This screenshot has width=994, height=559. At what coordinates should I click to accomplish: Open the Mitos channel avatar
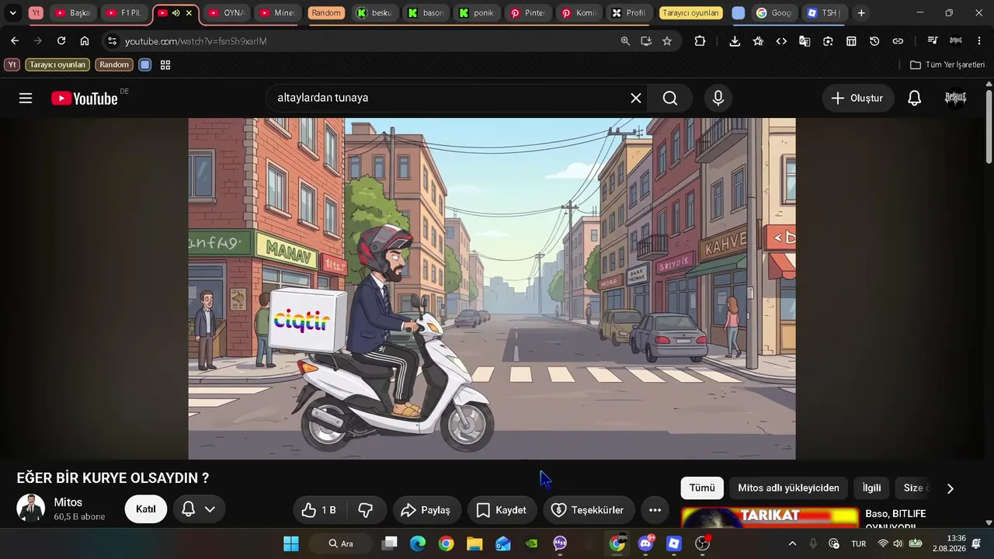[x=31, y=509]
